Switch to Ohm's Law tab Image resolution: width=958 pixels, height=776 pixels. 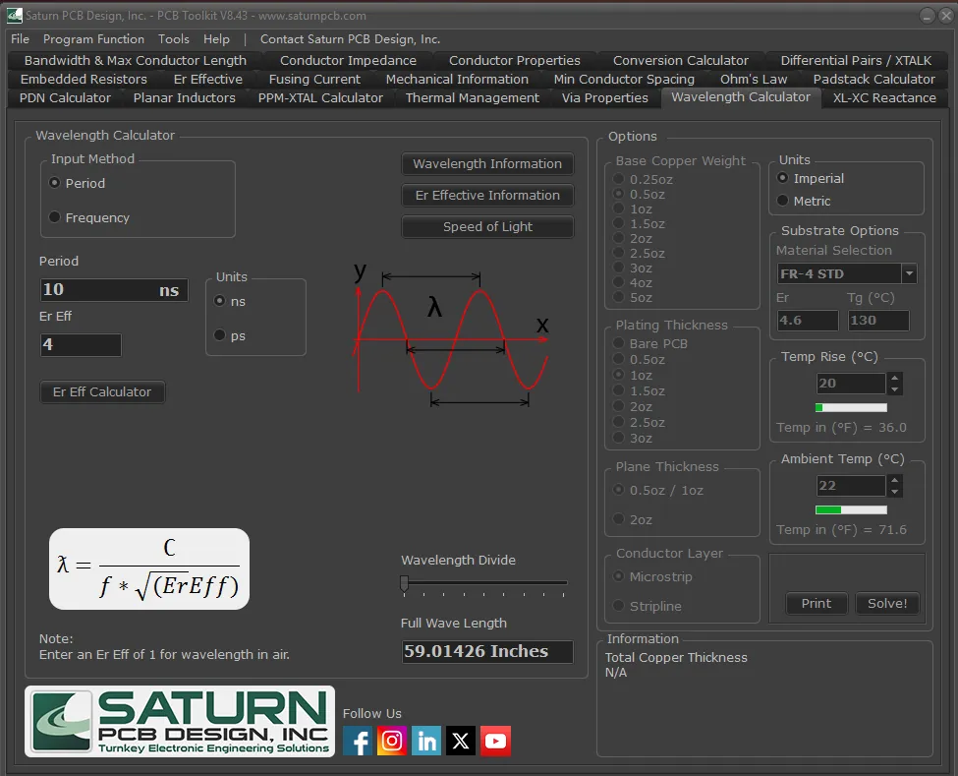[x=754, y=79]
